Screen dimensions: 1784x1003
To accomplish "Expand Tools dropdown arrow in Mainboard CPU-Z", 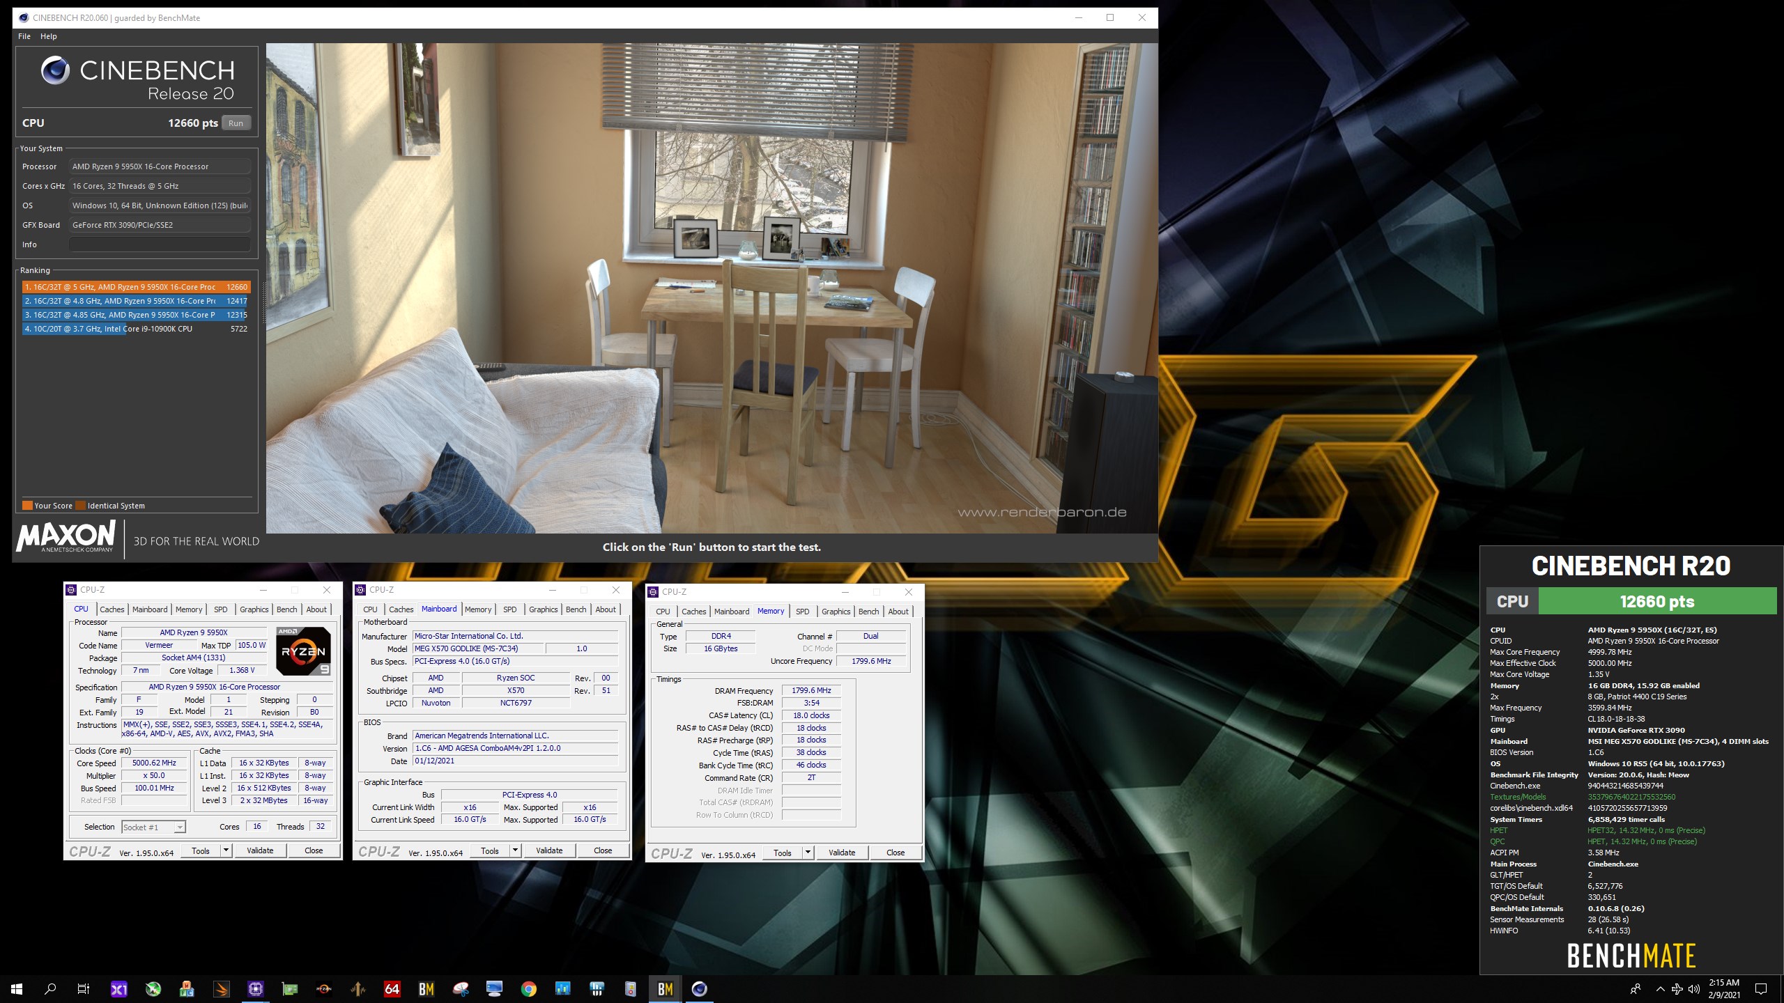I will tap(515, 850).
